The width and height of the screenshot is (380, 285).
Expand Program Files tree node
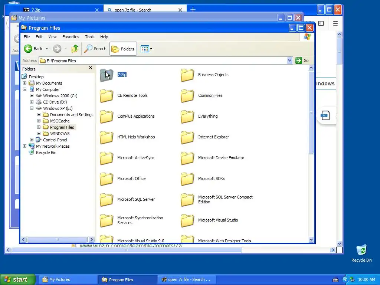point(39,127)
